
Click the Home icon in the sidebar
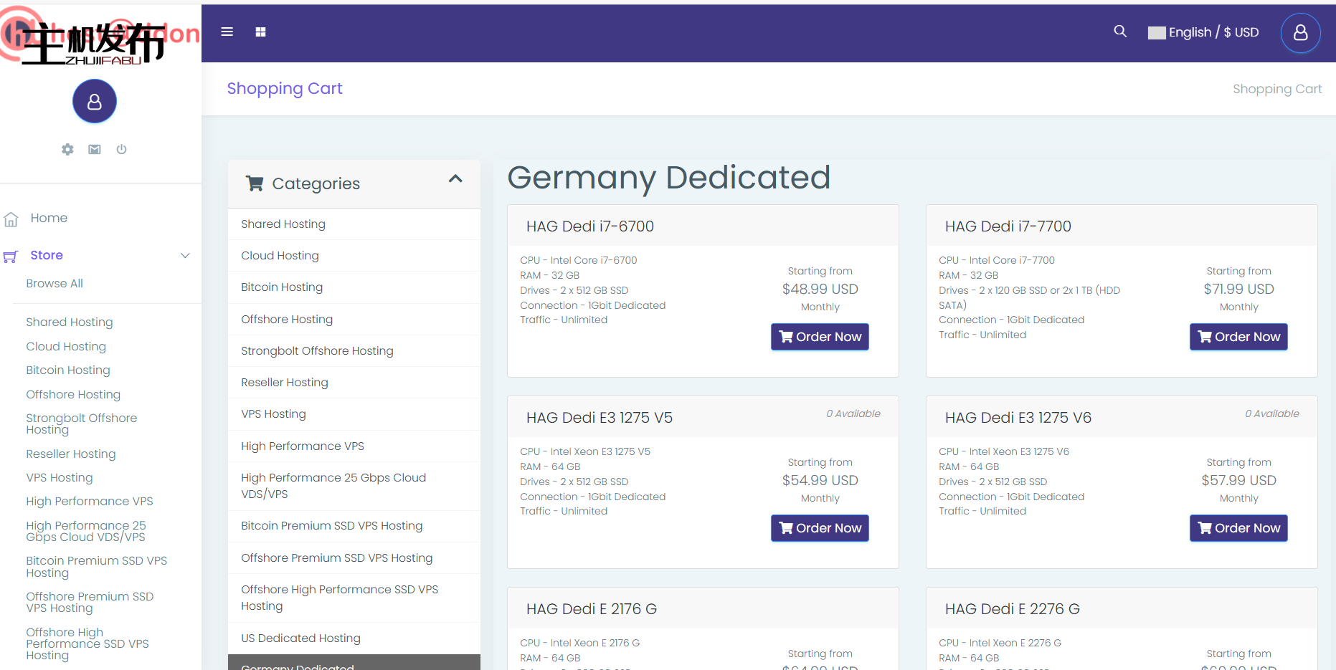pos(11,219)
